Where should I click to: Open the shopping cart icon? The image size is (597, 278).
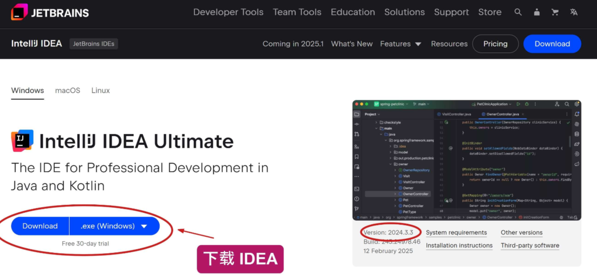[555, 12]
